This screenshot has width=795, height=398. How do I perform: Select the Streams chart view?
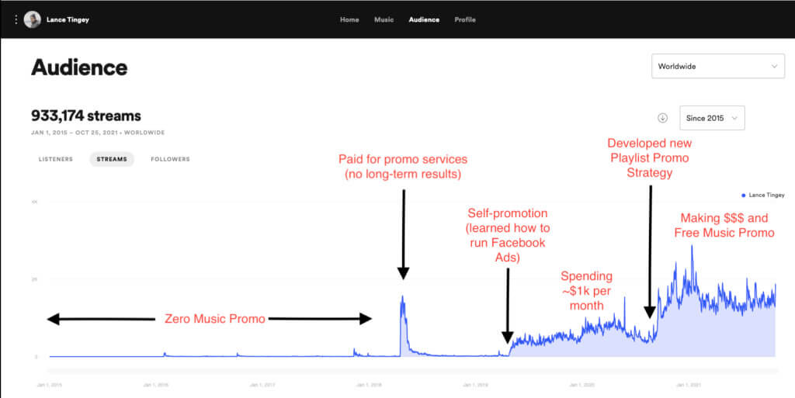pyautogui.click(x=112, y=159)
